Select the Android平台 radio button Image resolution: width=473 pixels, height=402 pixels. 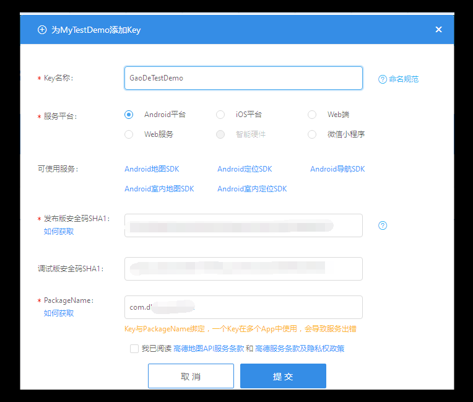pyautogui.click(x=129, y=115)
